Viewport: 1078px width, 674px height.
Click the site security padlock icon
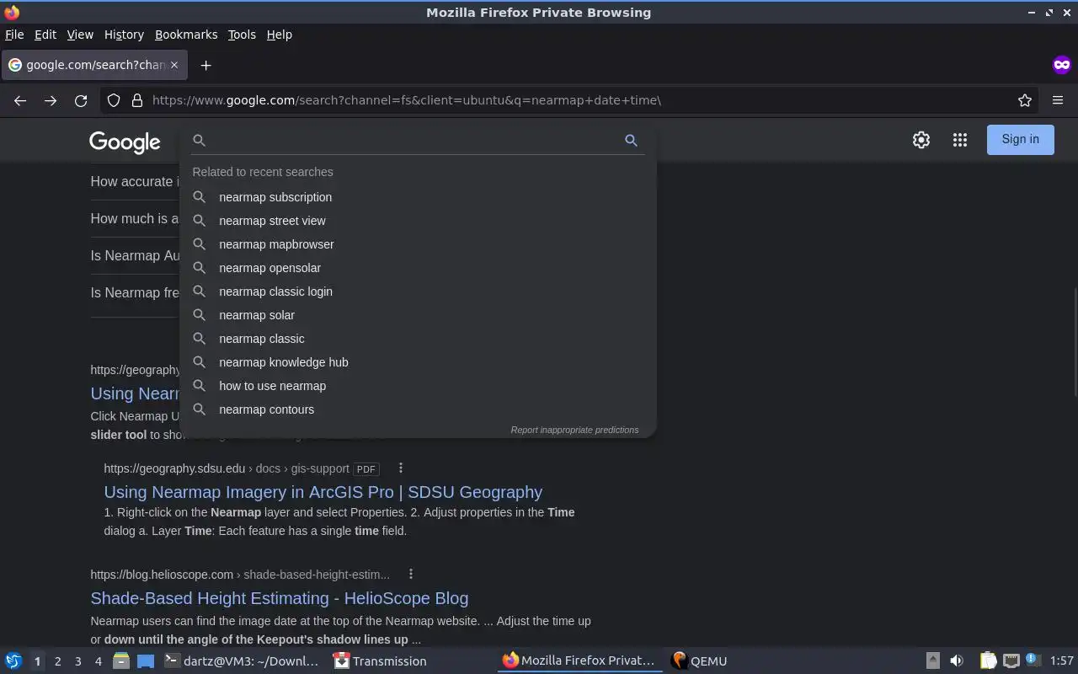(x=137, y=100)
